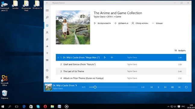
Task: Click now-playing title Dr. Wily's Castle in player bar
Action: click(65, 85)
